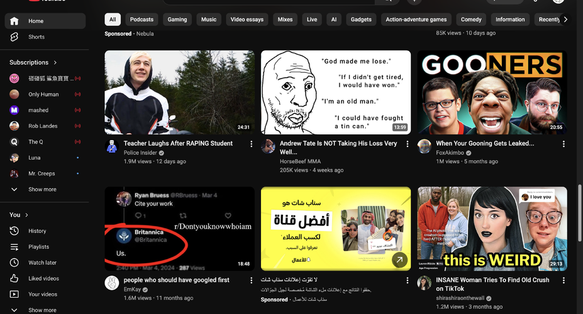
Task: Select the Video essays filter chip
Action: pos(247,19)
